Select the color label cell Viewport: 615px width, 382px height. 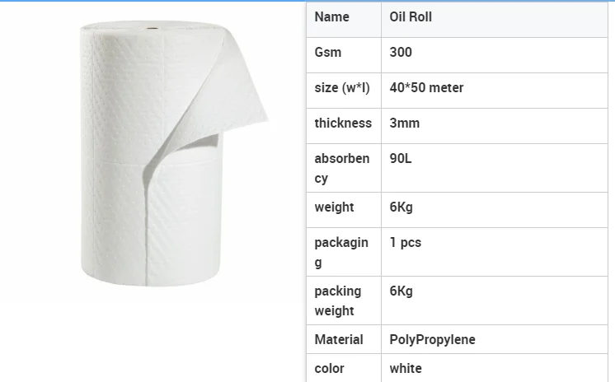(x=344, y=368)
